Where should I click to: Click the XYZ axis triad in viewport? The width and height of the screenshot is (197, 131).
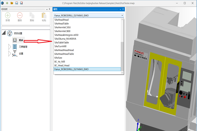(x=139, y=125)
